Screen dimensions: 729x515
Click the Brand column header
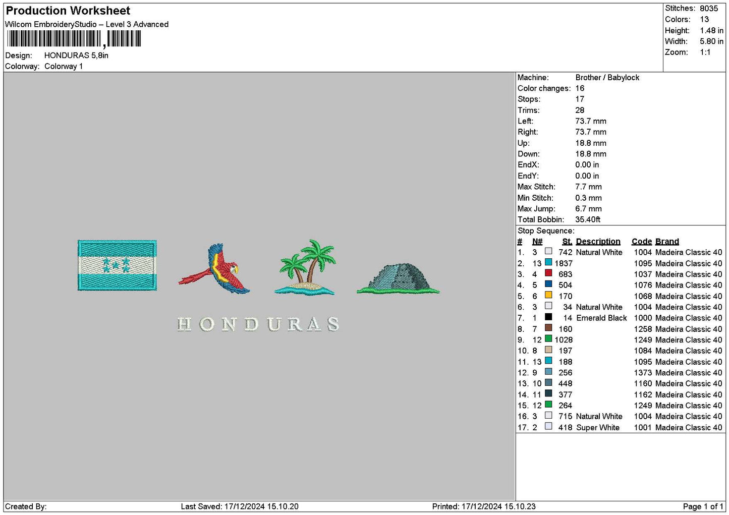click(x=667, y=242)
